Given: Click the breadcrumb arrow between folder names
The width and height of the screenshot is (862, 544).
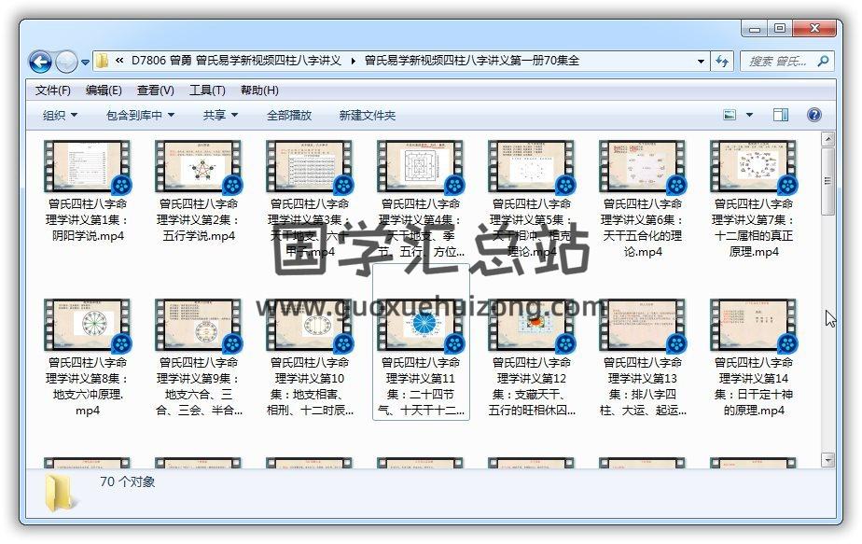Looking at the screenshot, I should point(353,61).
